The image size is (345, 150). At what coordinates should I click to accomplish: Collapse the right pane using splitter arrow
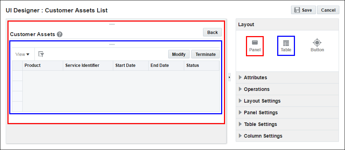click(229, 77)
